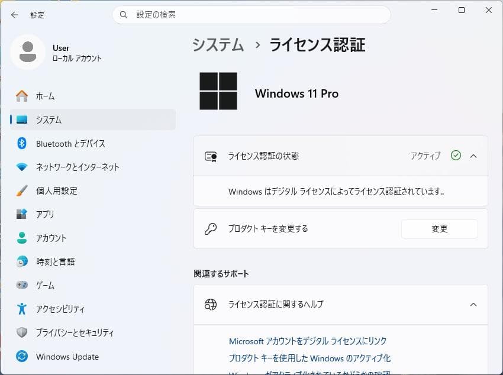This screenshot has width=503, height=375.
Task: Collapse the ライセンス認証に関するヘルプ section
Action: [x=473, y=305]
